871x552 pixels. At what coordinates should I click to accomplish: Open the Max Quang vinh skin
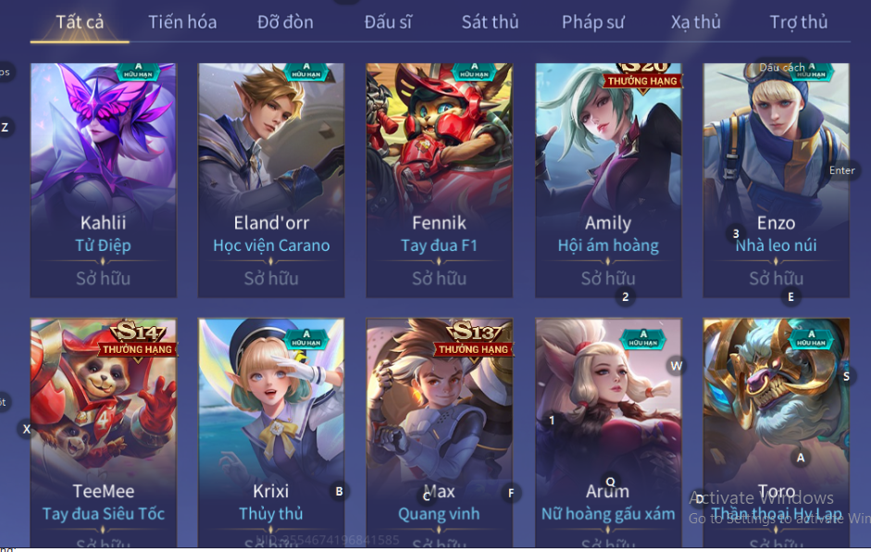[440, 433]
